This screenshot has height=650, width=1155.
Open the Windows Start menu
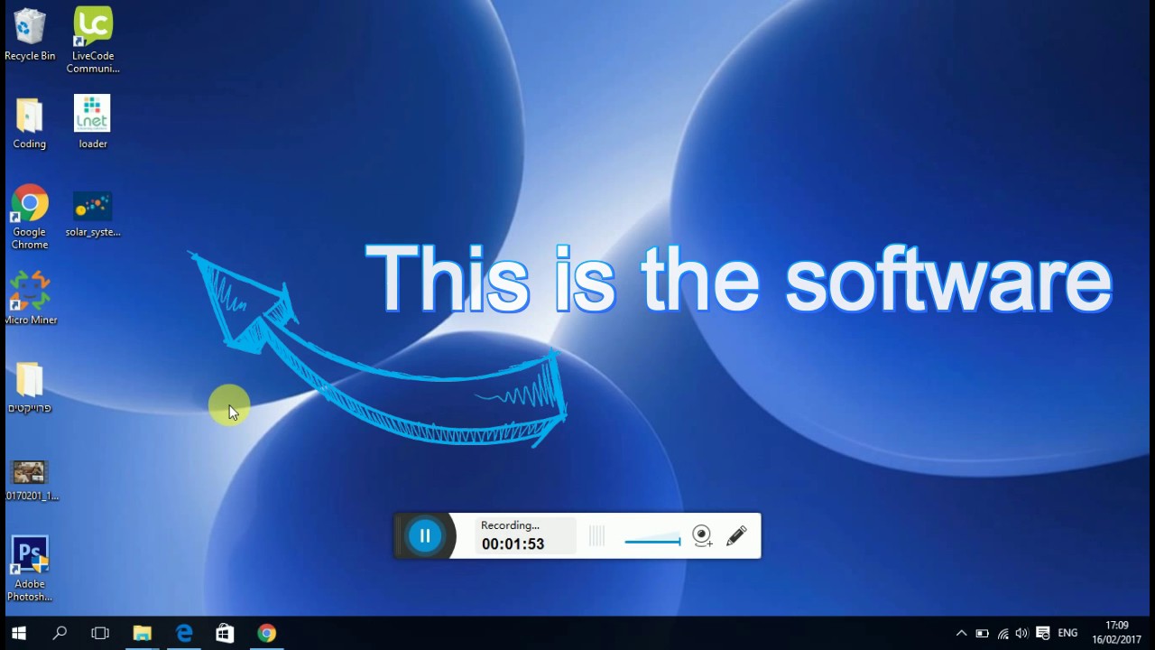(x=19, y=633)
